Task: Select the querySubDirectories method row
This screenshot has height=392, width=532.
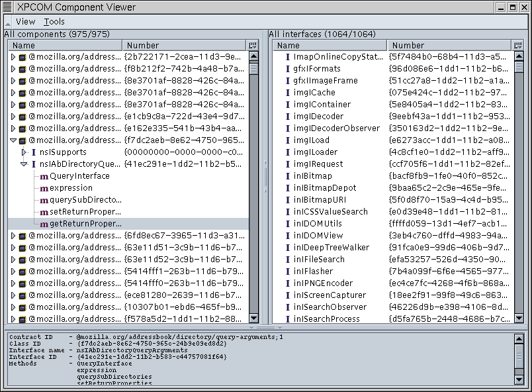Action: pyautogui.click(x=86, y=200)
